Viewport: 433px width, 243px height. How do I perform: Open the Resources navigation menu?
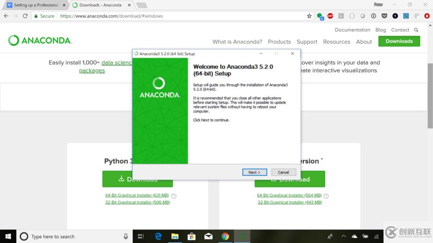tap(337, 41)
